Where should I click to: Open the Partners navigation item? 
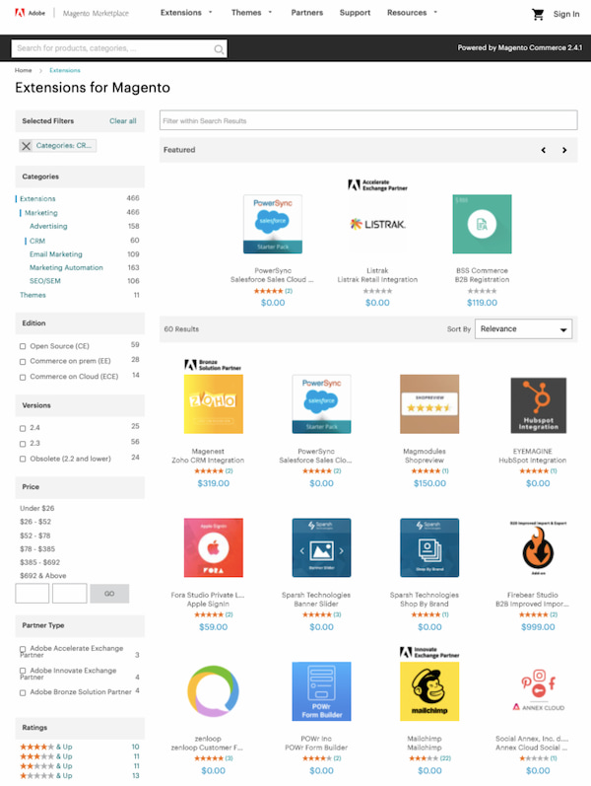(307, 14)
